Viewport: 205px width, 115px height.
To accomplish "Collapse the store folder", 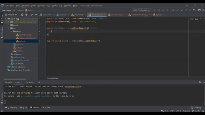I will point(11,31).
